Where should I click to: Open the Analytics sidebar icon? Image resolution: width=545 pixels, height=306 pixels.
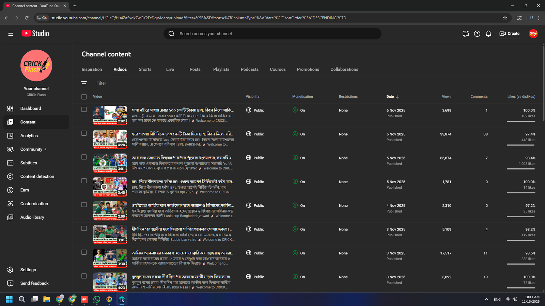coord(10,136)
